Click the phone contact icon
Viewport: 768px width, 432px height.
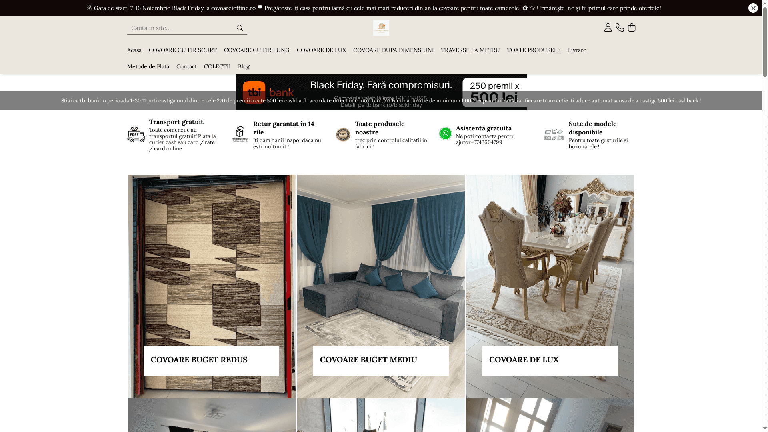tap(620, 27)
